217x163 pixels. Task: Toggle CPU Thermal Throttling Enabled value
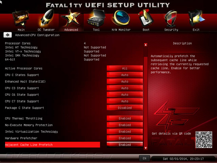tap(125, 119)
